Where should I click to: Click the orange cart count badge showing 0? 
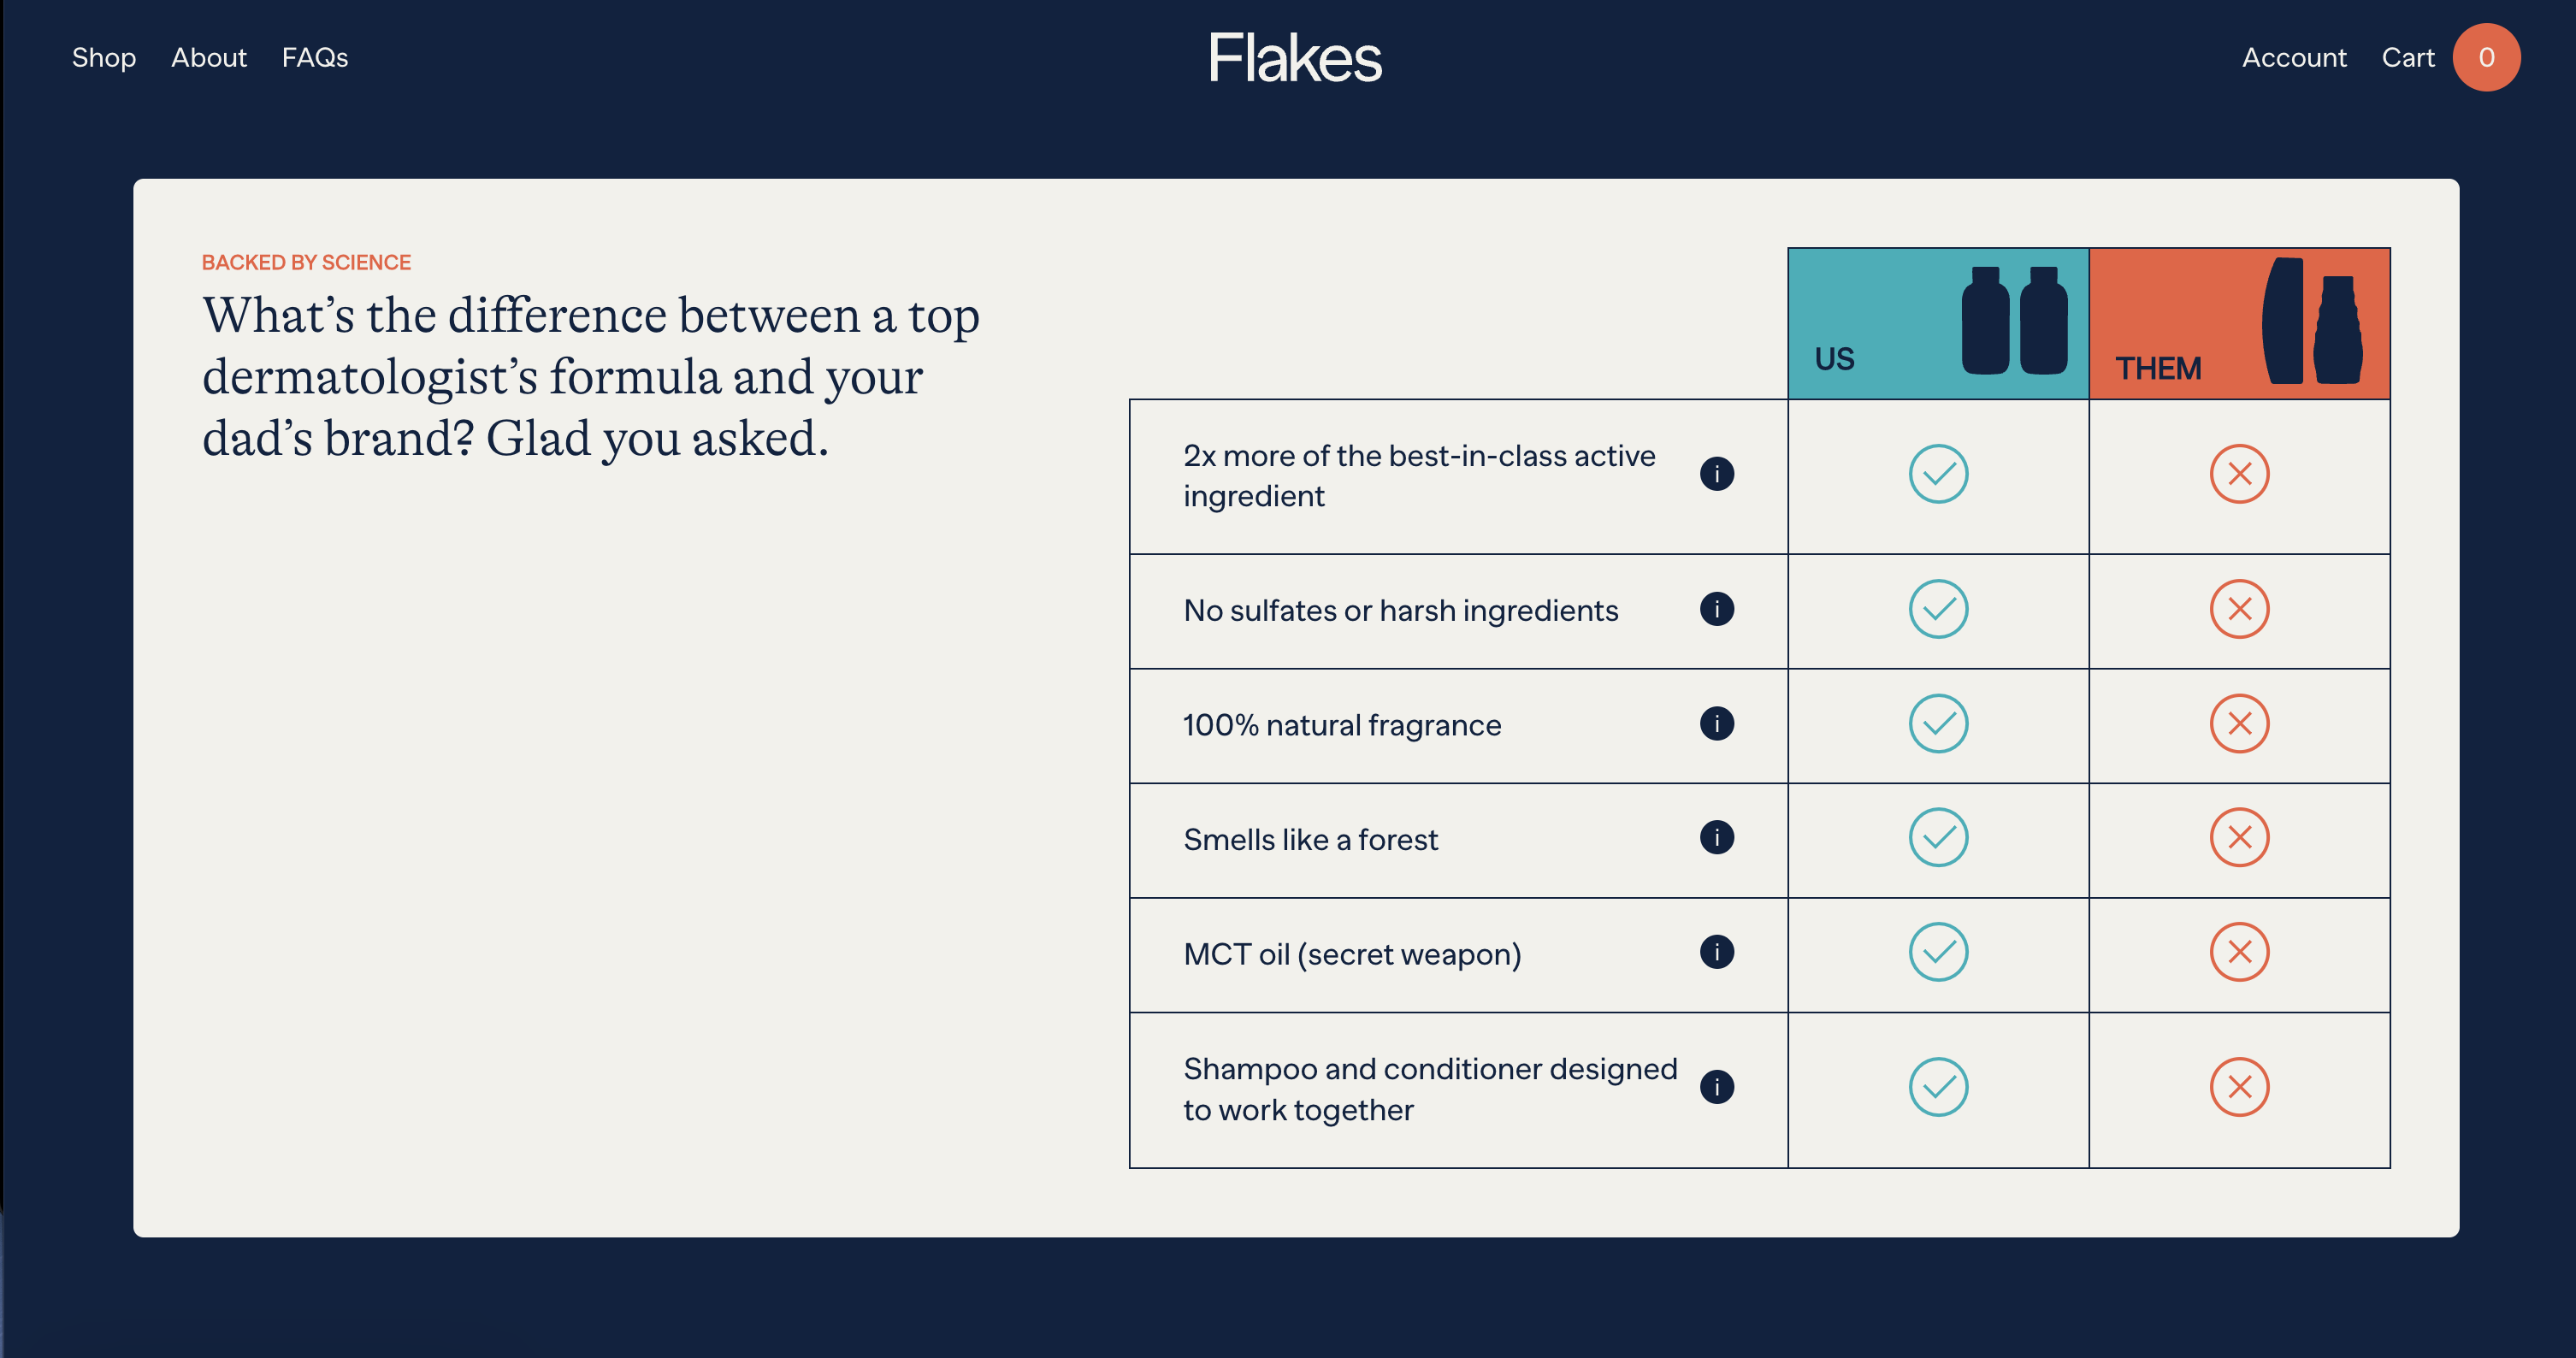point(2486,57)
